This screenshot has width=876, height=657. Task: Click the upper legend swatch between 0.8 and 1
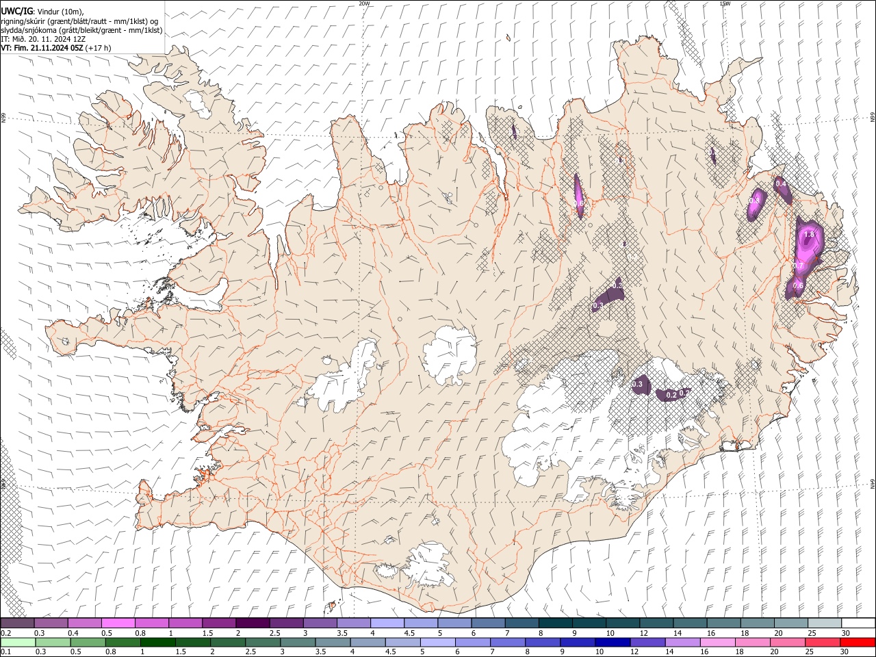[x=152, y=623]
